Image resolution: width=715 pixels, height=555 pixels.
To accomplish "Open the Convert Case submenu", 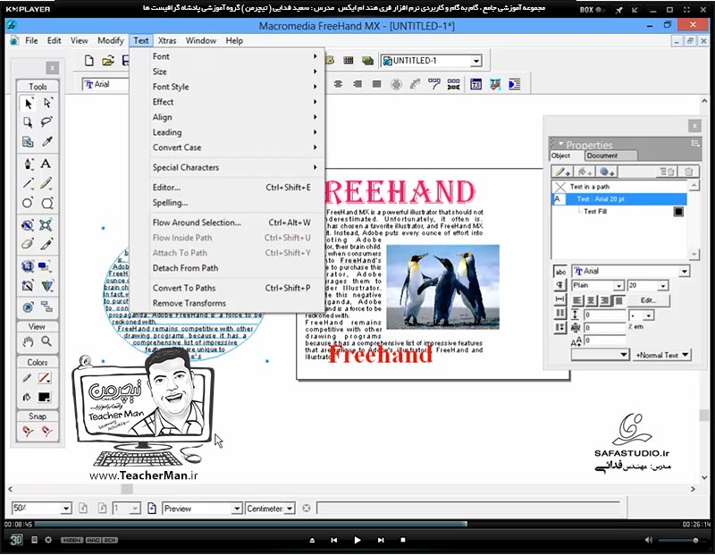I will coord(237,147).
